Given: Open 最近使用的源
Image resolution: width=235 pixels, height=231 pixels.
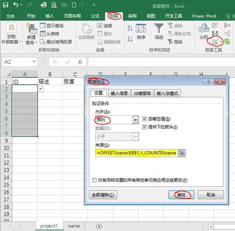Looking at the screenshot, I should pos(56,42).
